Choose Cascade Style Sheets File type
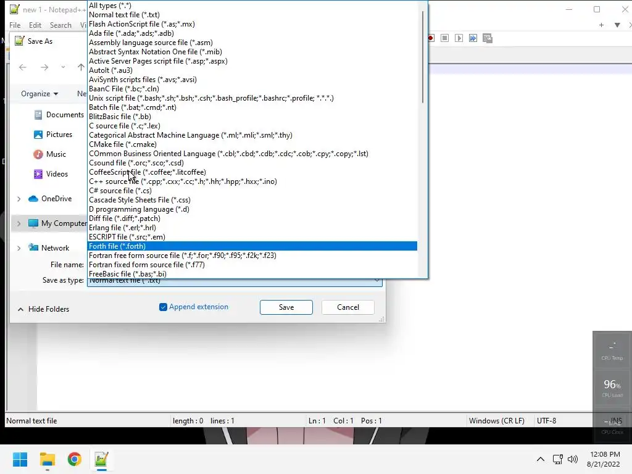632x474 pixels. (x=252, y=201)
